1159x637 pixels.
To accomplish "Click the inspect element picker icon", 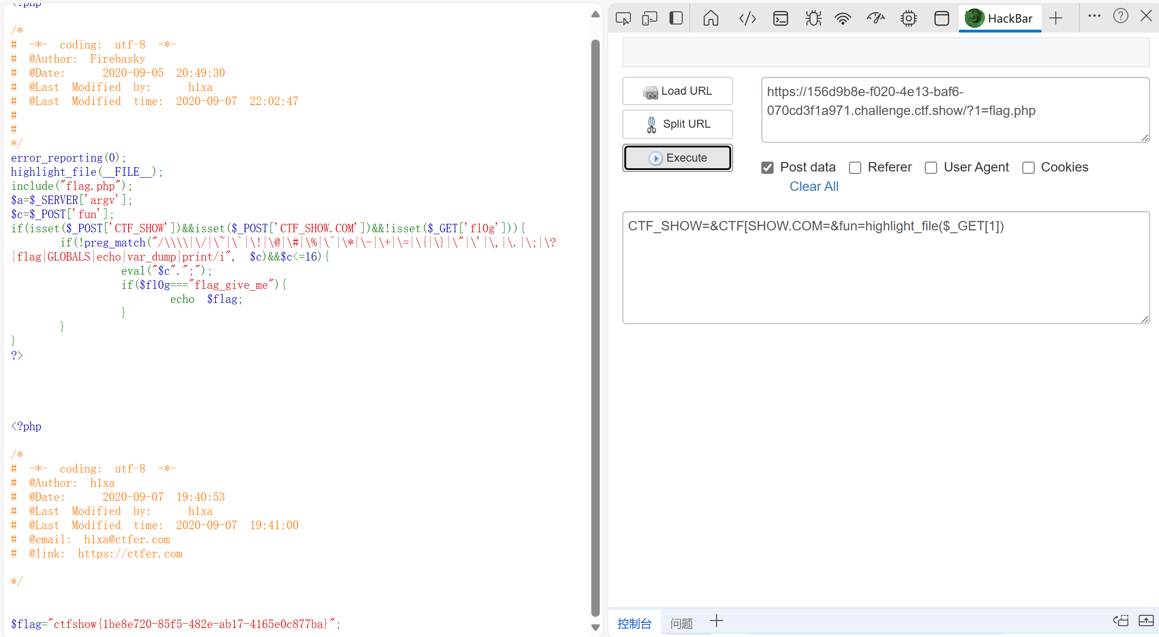I will 623,18.
